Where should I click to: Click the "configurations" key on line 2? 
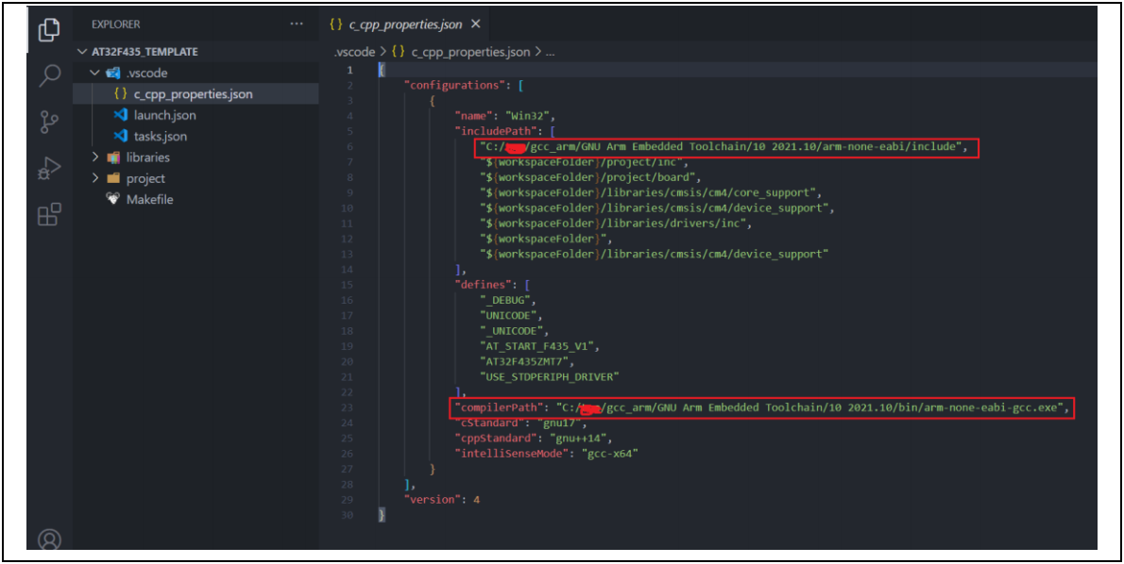coord(456,85)
